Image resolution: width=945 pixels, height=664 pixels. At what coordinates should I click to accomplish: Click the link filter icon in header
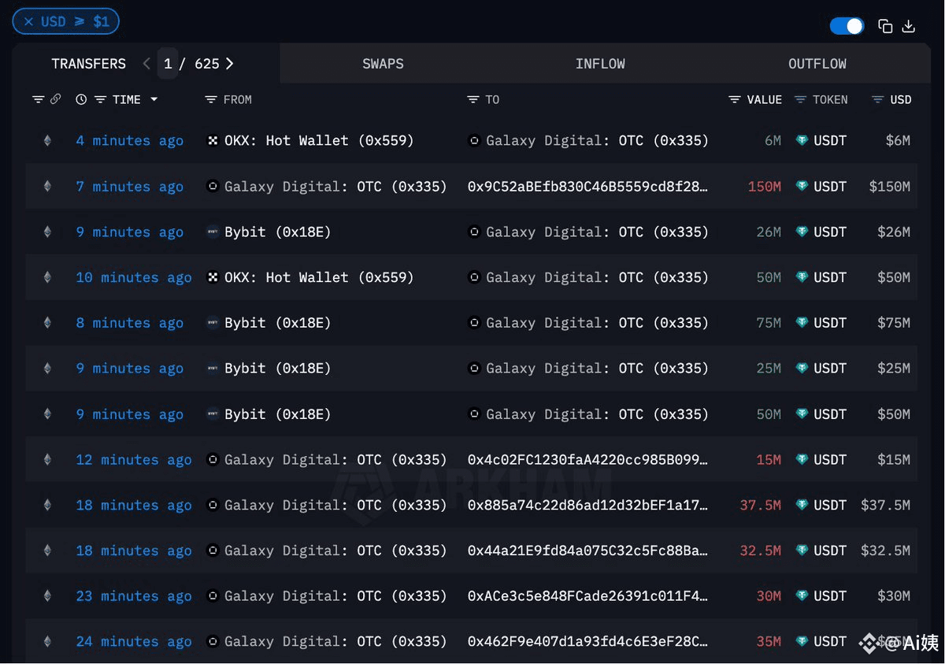tap(55, 99)
